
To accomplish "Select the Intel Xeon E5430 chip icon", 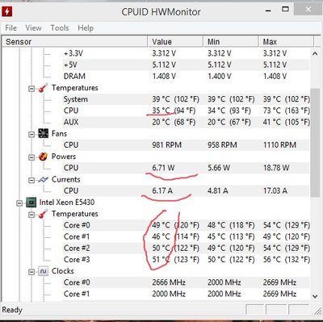I will tap(31, 203).
